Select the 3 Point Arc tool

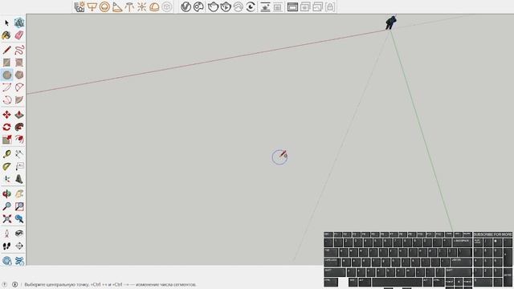click(x=7, y=100)
